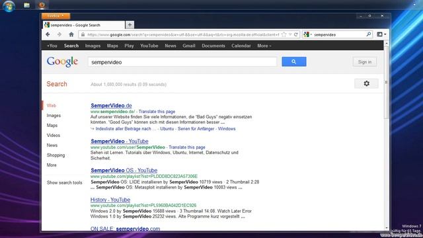The image size is (423, 238).
Task: Open Maps in top Google bar
Action: click(x=112, y=46)
